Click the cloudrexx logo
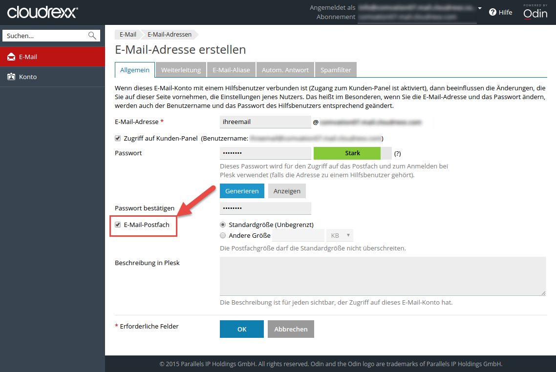The width and height of the screenshot is (556, 372). pos(43,12)
